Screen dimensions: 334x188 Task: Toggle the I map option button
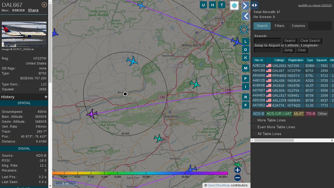click(x=245, y=87)
